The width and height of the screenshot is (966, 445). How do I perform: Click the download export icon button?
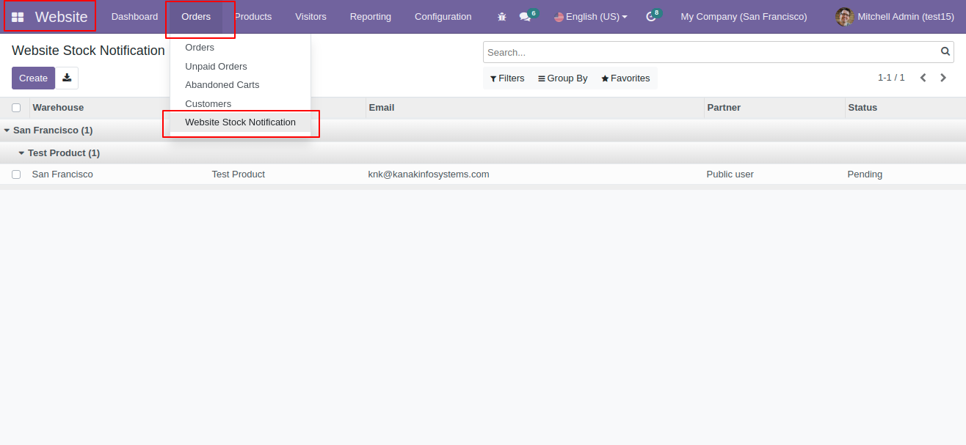click(67, 78)
